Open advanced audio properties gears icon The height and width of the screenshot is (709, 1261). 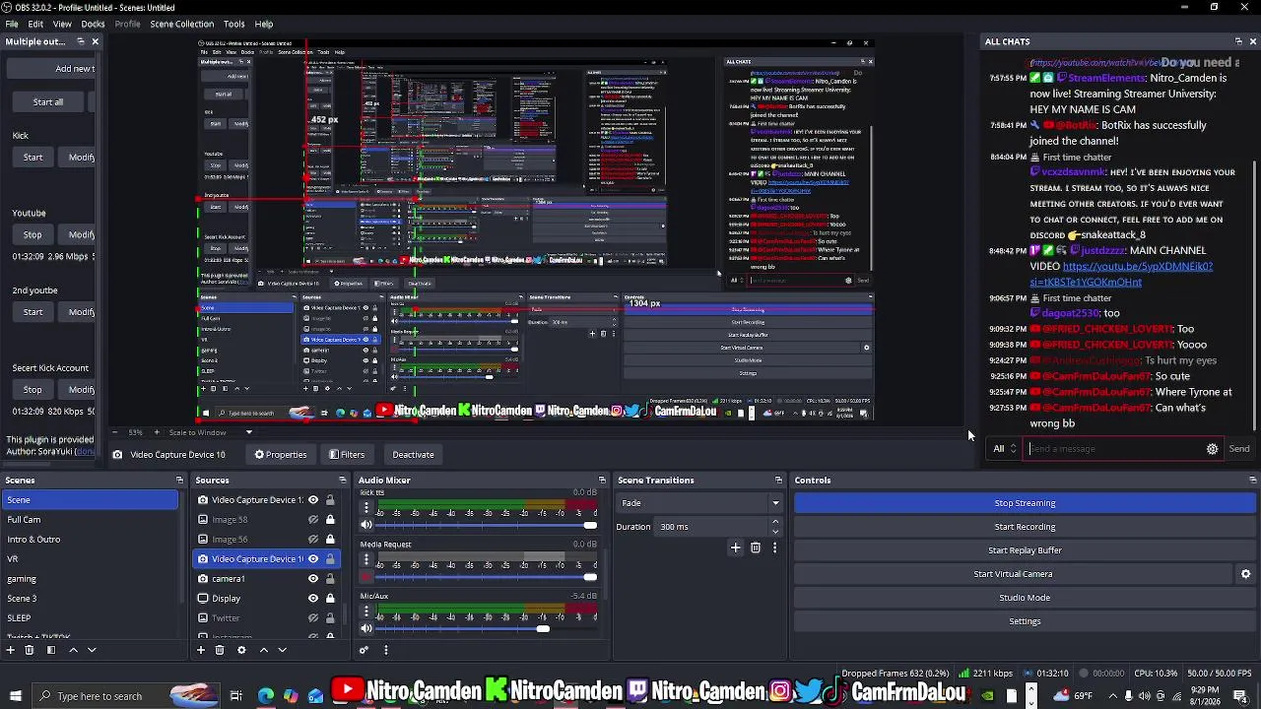pos(364,650)
